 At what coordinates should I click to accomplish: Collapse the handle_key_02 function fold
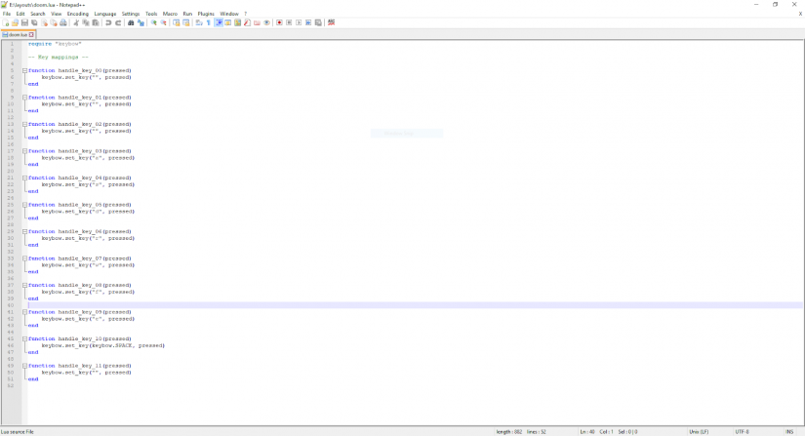[x=24, y=124]
